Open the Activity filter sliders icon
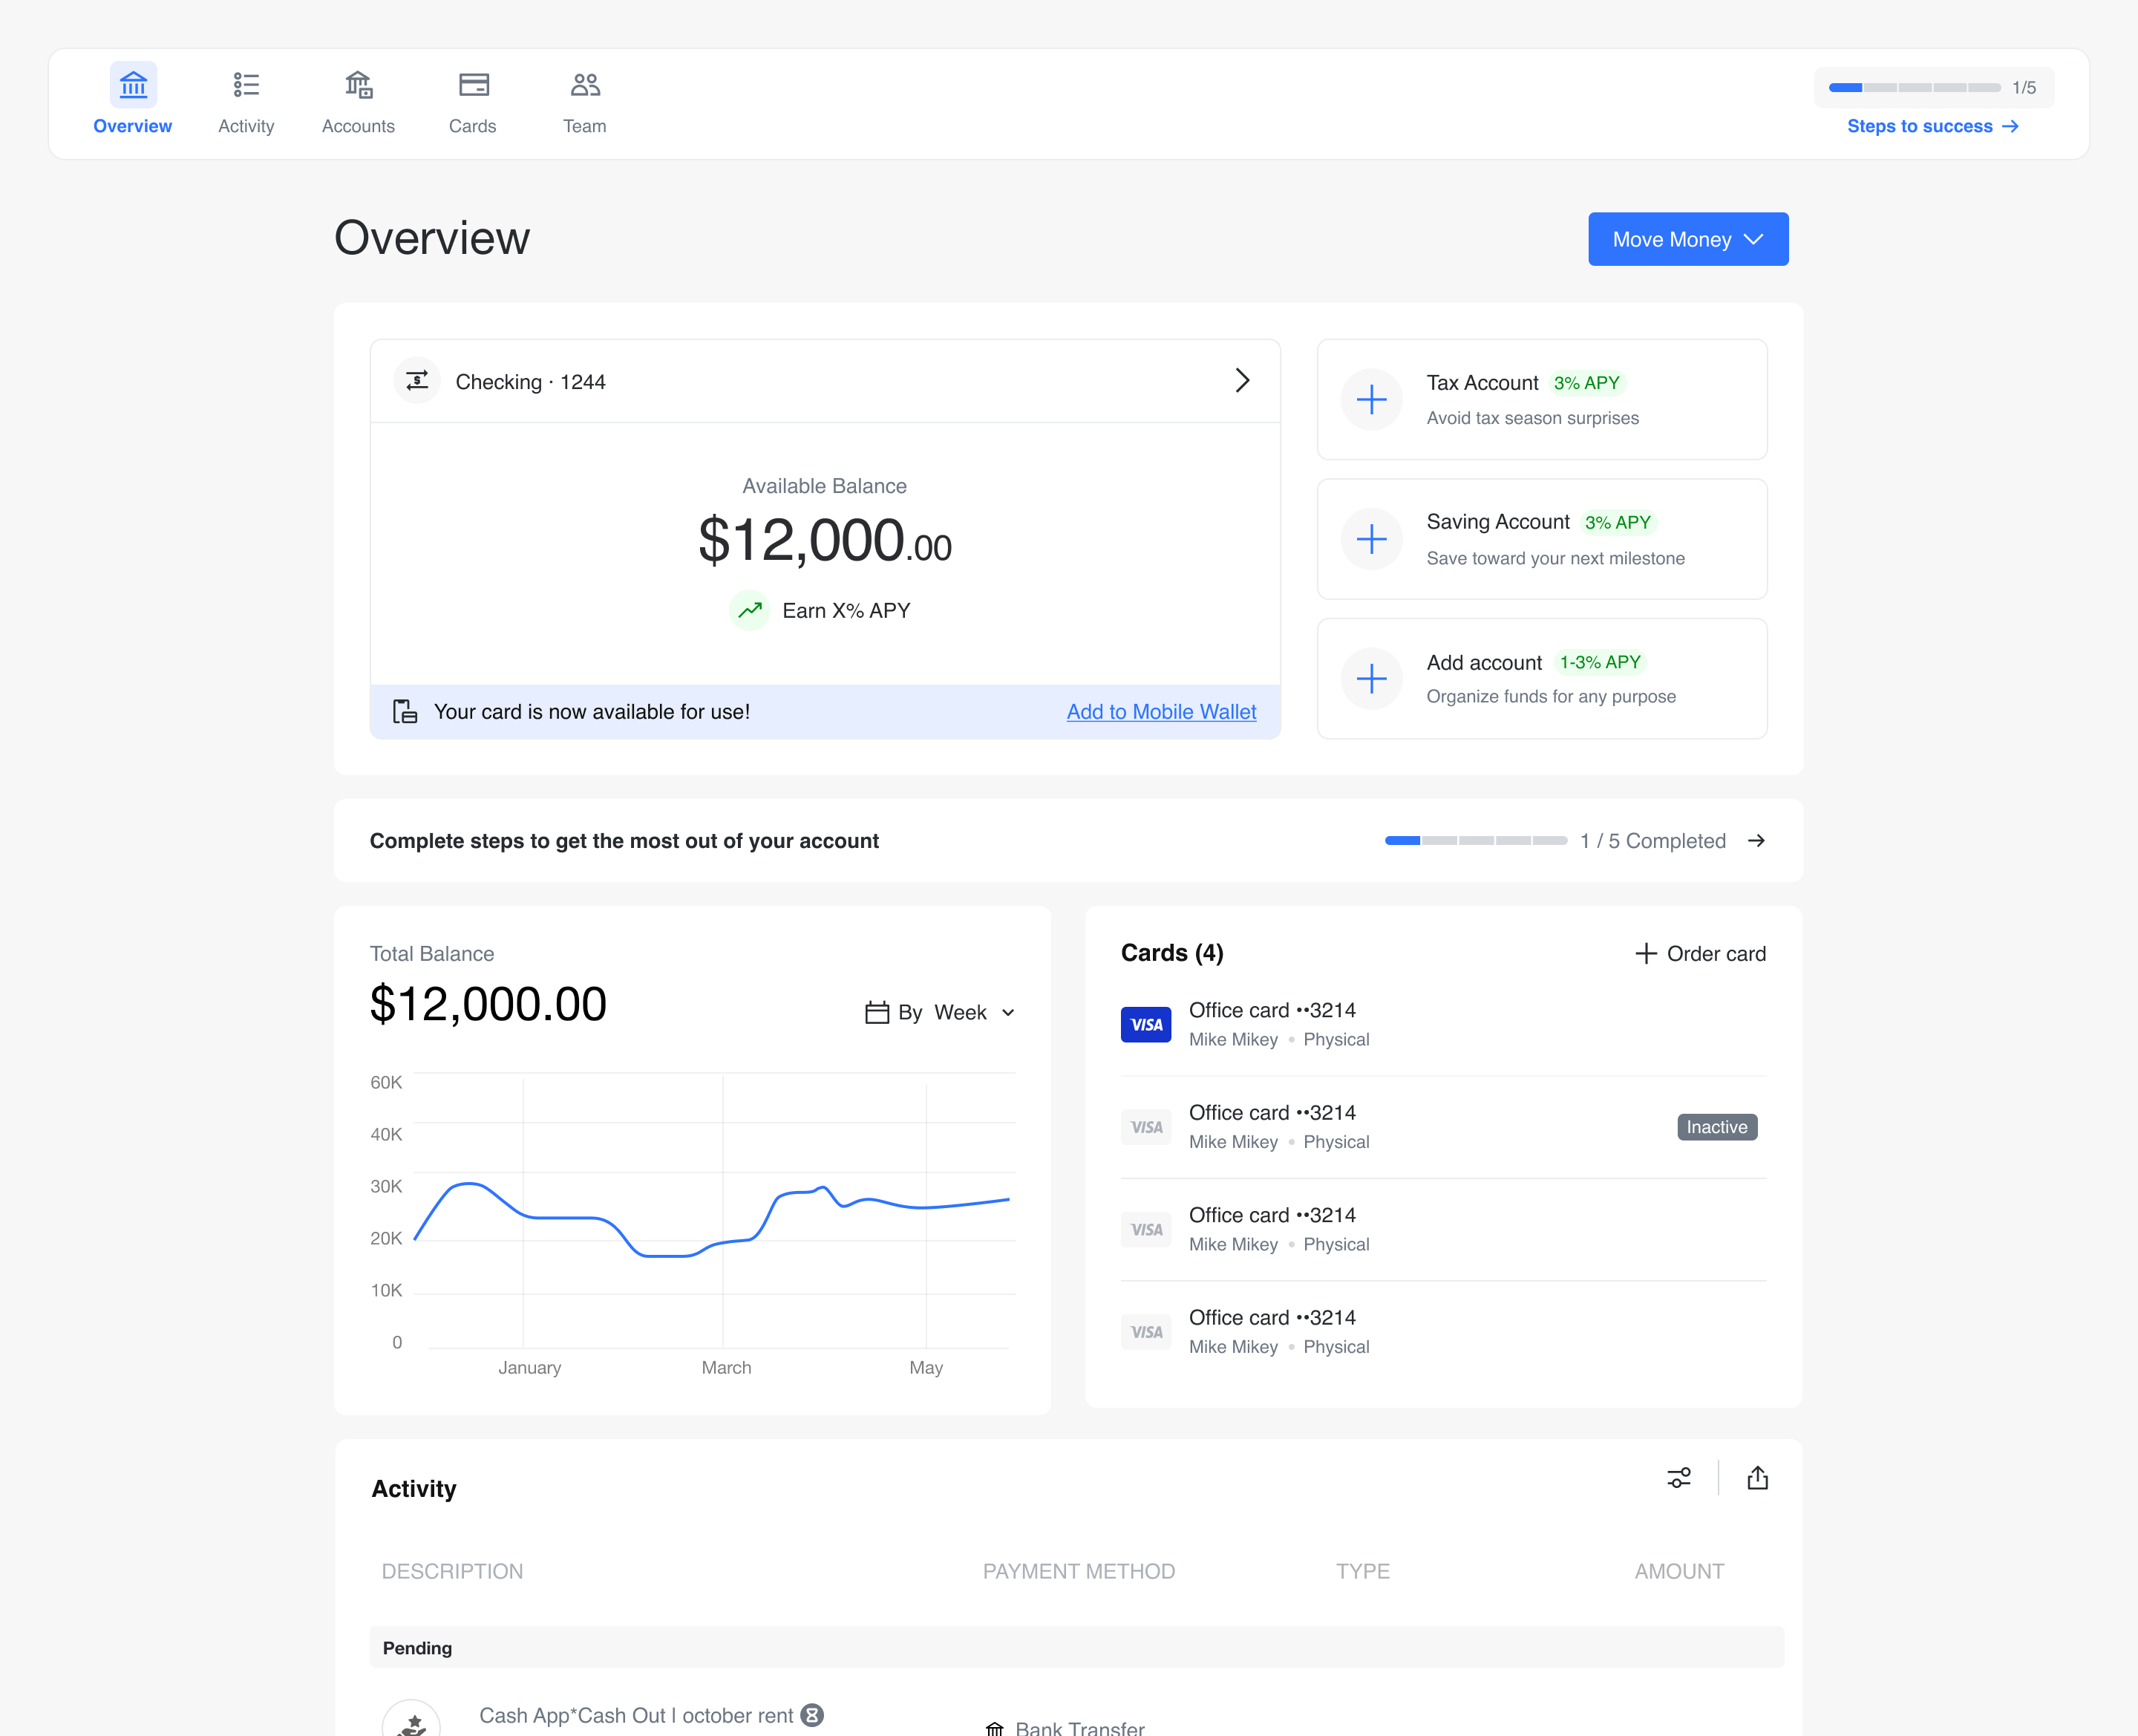 (1679, 1478)
